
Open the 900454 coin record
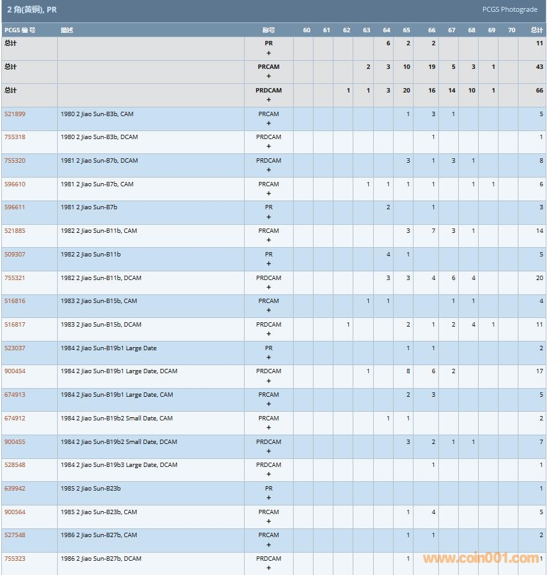click(x=15, y=371)
